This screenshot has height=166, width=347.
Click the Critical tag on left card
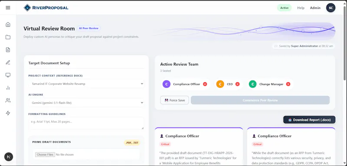165,144
